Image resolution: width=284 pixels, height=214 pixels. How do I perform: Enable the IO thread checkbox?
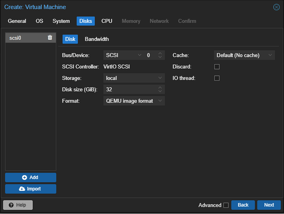coord(217,78)
